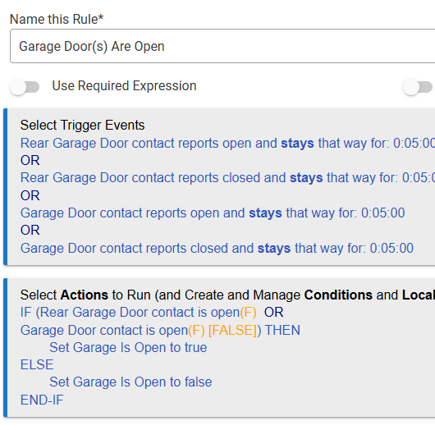Click the ELSE line in actions
Screen dimensions: 435x430
pyautogui.click(x=37, y=365)
